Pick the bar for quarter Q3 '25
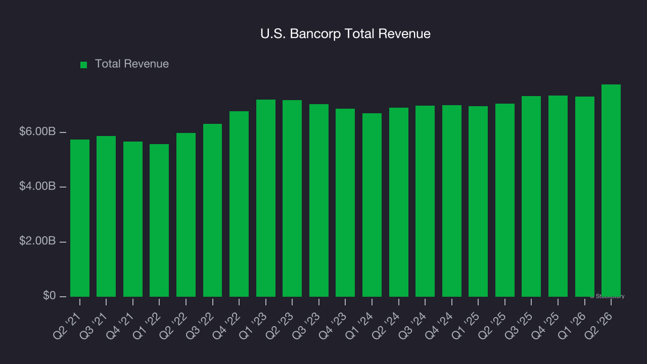This screenshot has height=364, width=647. coord(531,196)
